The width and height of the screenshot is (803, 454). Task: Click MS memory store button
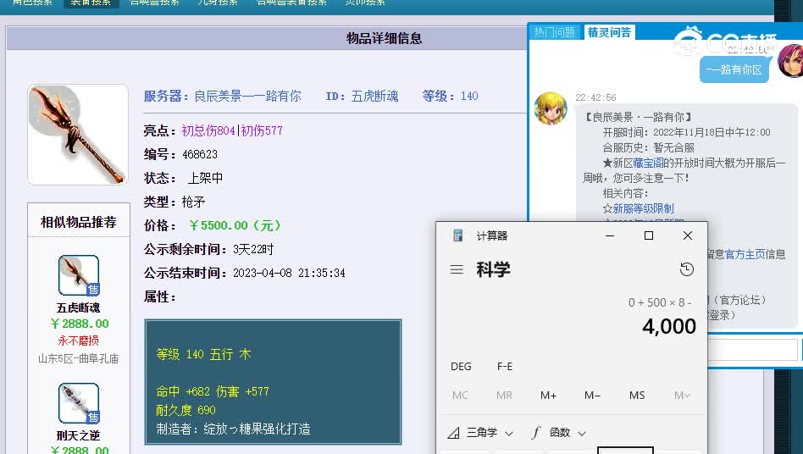pyautogui.click(x=637, y=396)
